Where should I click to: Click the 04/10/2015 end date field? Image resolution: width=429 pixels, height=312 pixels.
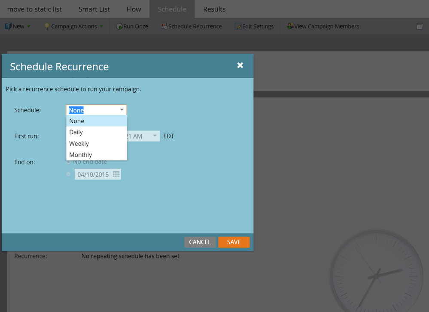[93, 174]
